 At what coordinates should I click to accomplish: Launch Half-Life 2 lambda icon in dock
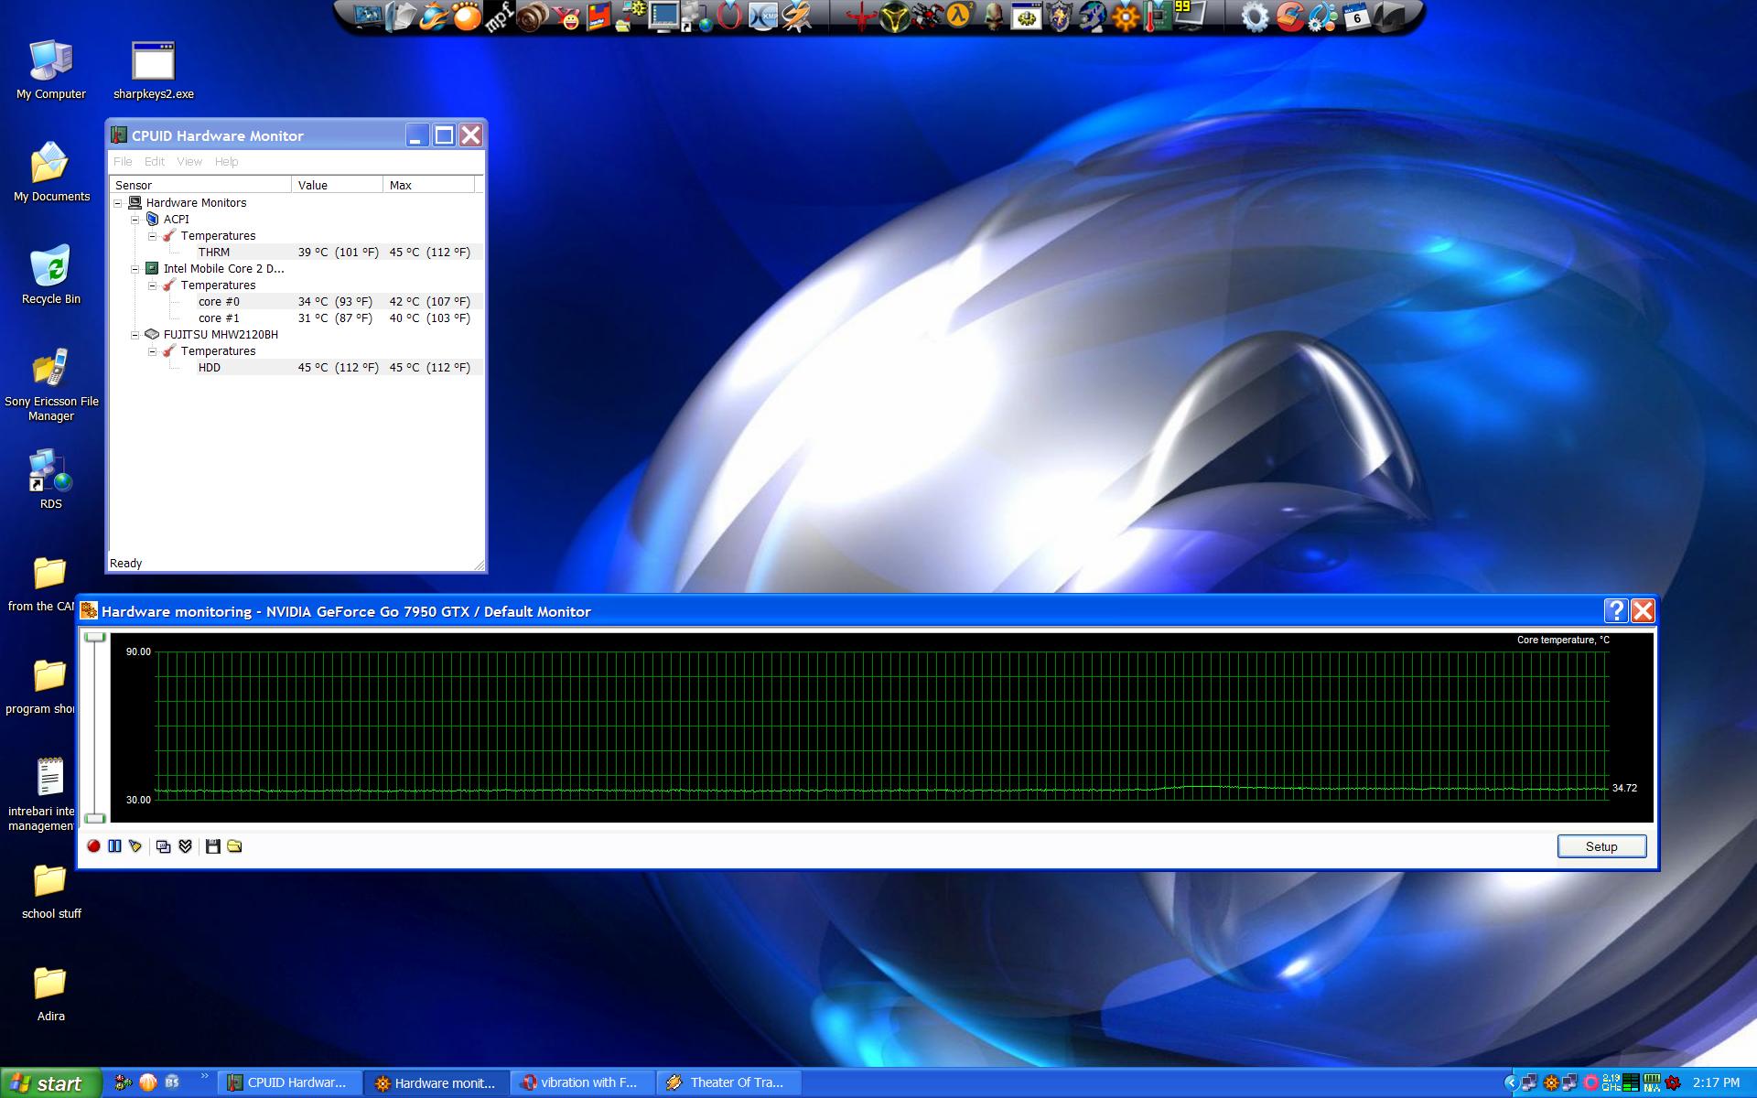[958, 16]
